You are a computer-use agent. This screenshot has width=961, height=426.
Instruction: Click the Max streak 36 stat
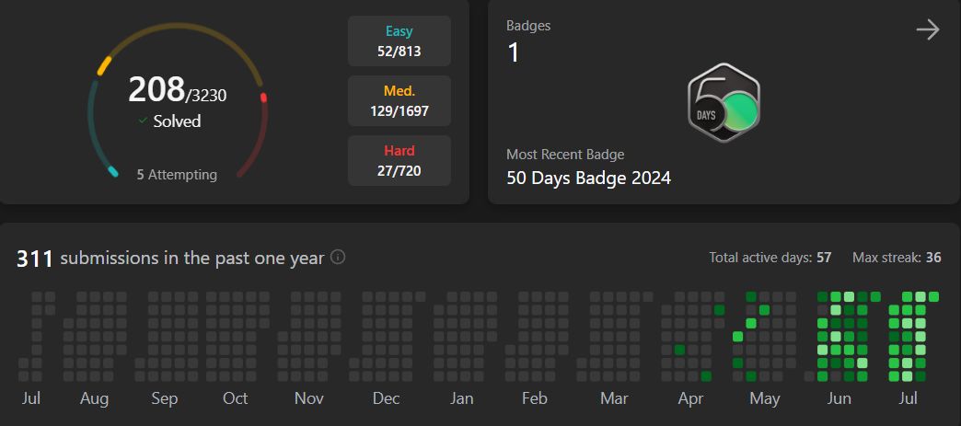point(897,258)
